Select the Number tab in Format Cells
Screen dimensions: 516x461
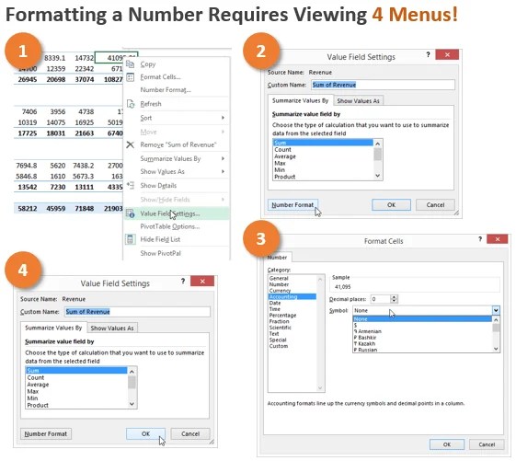pos(277,257)
